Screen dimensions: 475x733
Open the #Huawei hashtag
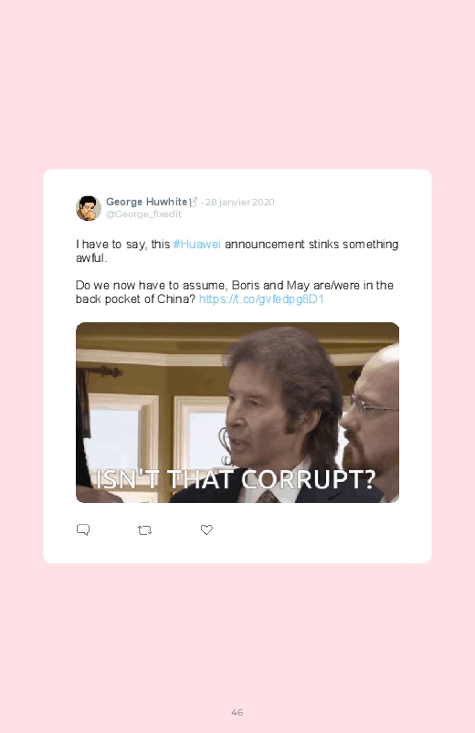196,244
